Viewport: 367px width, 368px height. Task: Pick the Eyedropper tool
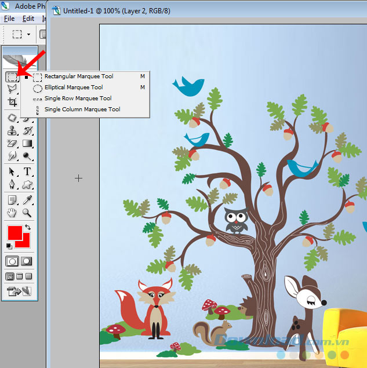[x=27, y=199]
